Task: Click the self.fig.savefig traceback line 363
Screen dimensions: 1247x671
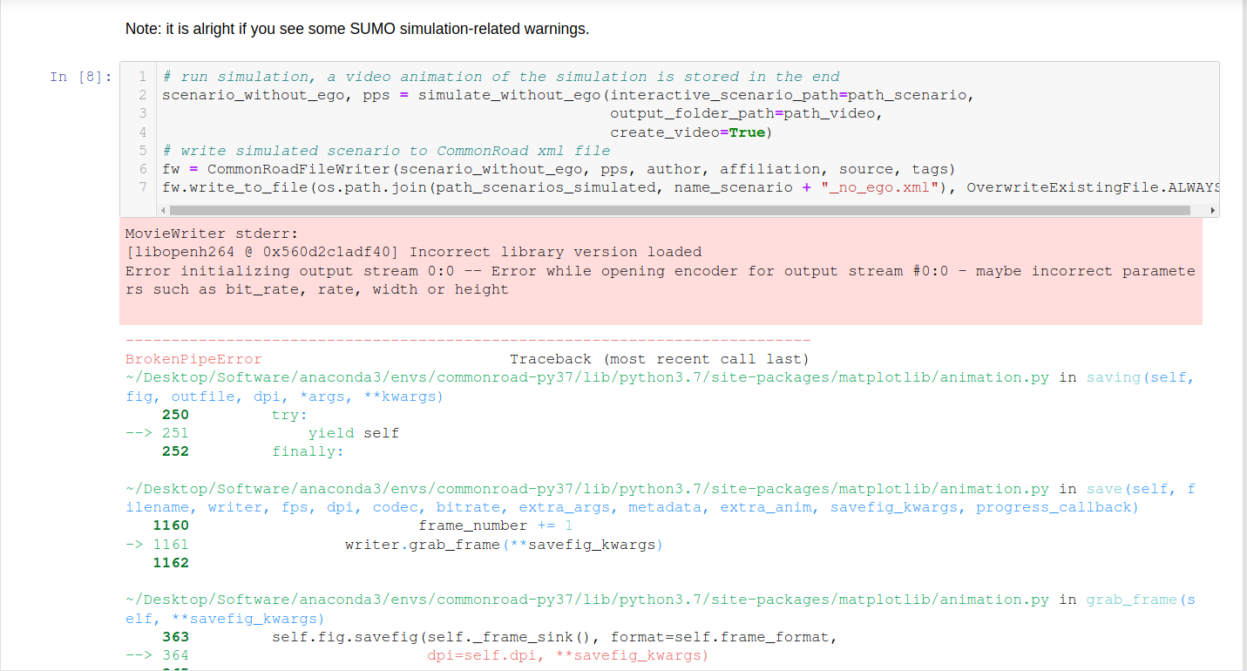Action: (x=553, y=637)
